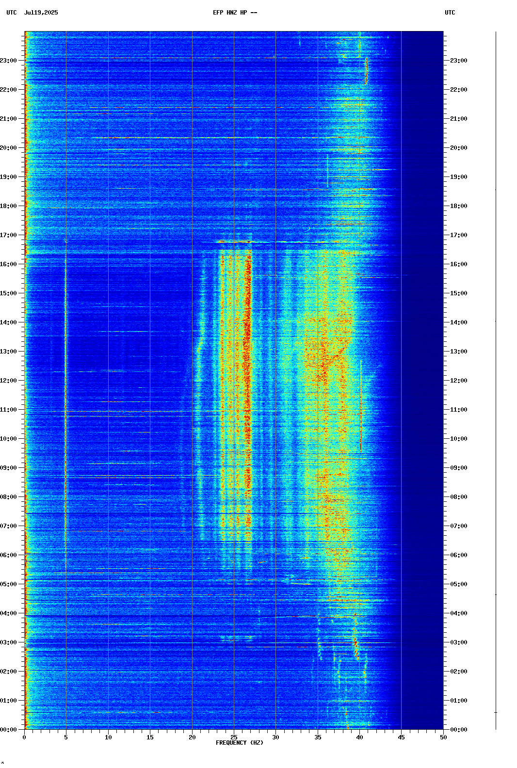517x768 pixels.
Task: Select the 40 Hz tick label
Action: click(359, 737)
